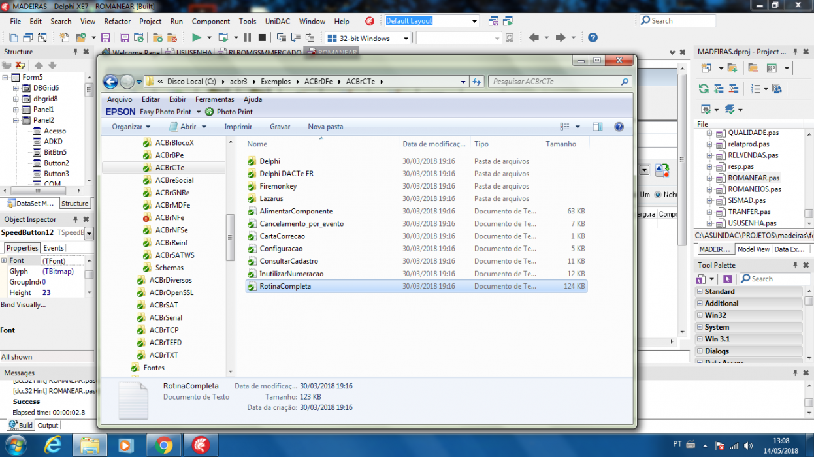The width and height of the screenshot is (814, 457).
Task: Click the Save All icon in Delphi toolbar
Action: pyautogui.click(x=124, y=38)
